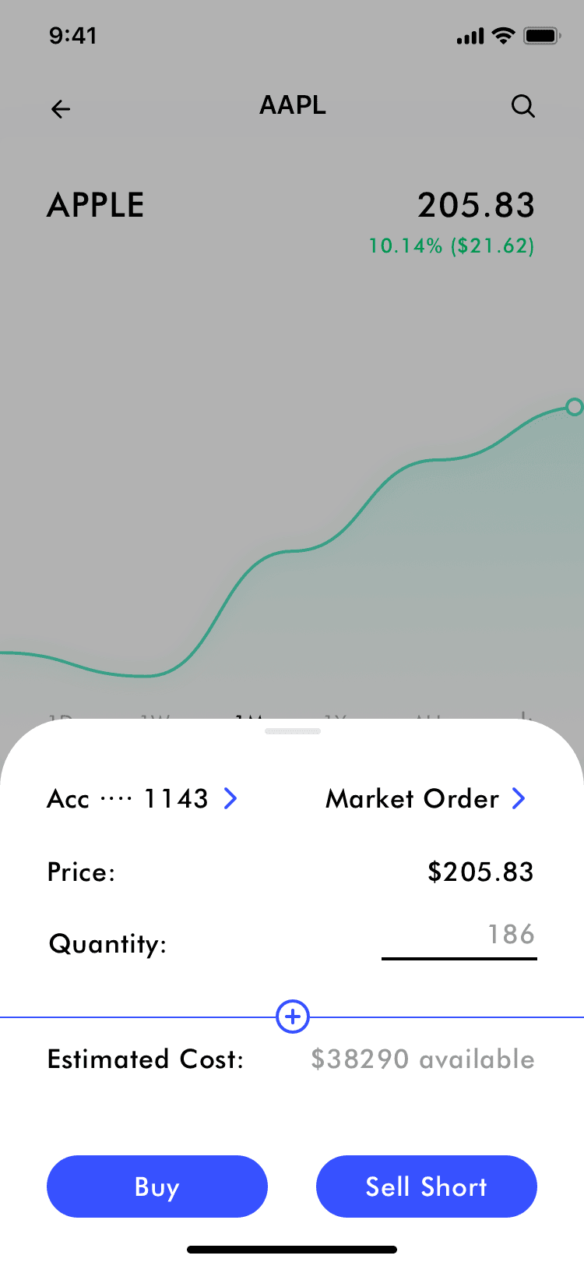This screenshot has width=584, height=1266.
Task: Tap the $38290 available balance text
Action: pos(423,1059)
